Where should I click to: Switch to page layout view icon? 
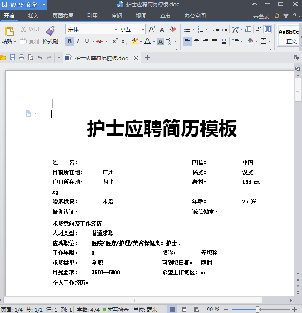pyautogui.click(x=172, y=310)
